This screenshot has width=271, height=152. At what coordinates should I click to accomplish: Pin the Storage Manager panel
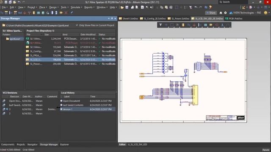pos(112,19)
